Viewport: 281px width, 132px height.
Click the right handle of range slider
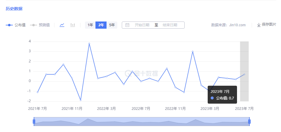tap(249, 121)
